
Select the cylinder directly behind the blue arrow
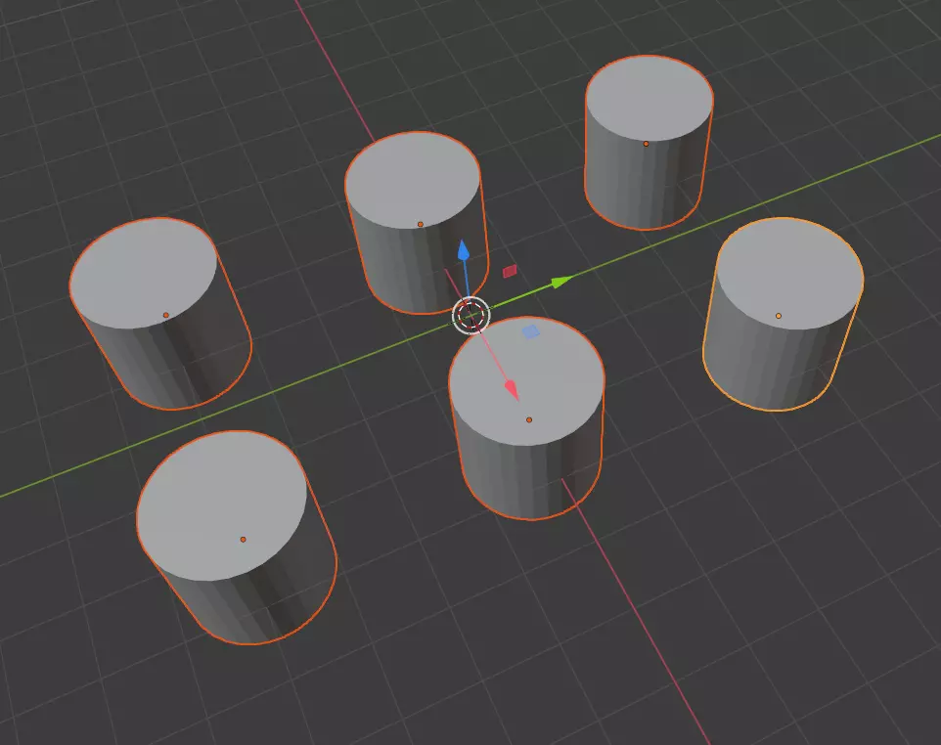point(416,223)
